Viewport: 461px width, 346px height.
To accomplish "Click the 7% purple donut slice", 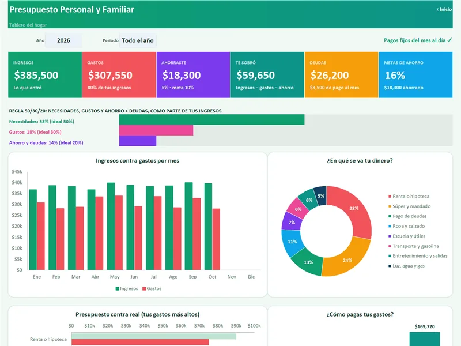I will click(291, 222).
